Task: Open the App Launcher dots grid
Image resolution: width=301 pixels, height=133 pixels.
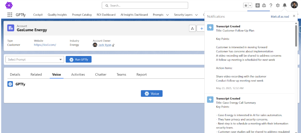Action: pyautogui.click(x=10, y=15)
